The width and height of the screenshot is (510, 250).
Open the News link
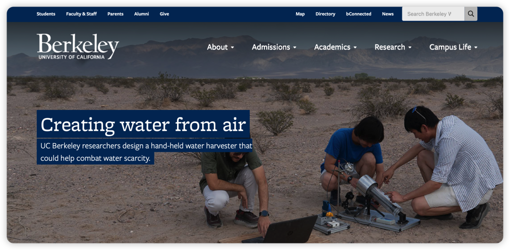click(388, 14)
